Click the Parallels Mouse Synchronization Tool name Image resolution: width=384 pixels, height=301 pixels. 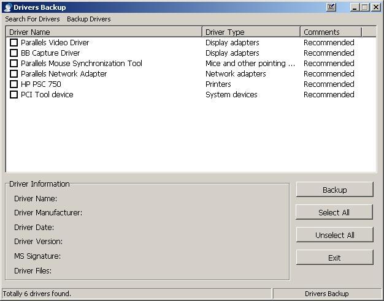click(82, 63)
